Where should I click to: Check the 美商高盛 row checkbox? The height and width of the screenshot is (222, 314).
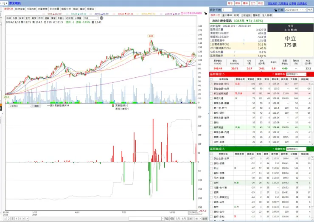coord(211,127)
